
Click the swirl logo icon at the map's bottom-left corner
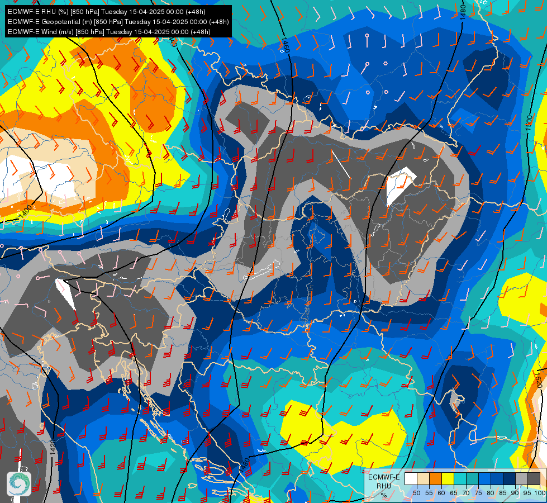click(x=19, y=484)
